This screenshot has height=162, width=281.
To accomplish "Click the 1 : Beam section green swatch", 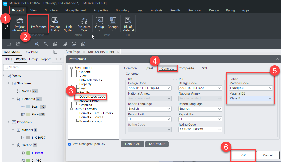I will click(x=28, y=153).
